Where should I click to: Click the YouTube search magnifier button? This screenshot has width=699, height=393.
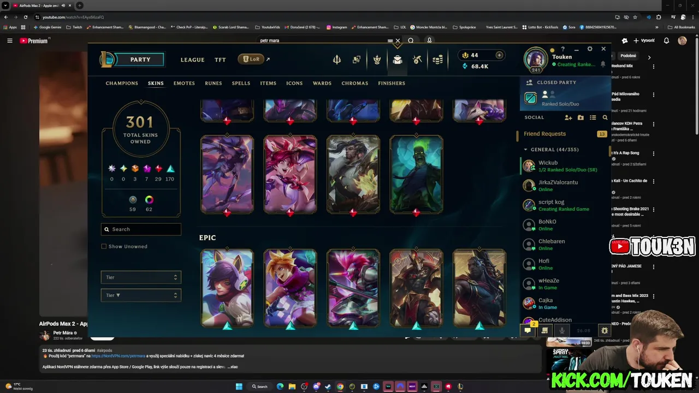(411, 40)
